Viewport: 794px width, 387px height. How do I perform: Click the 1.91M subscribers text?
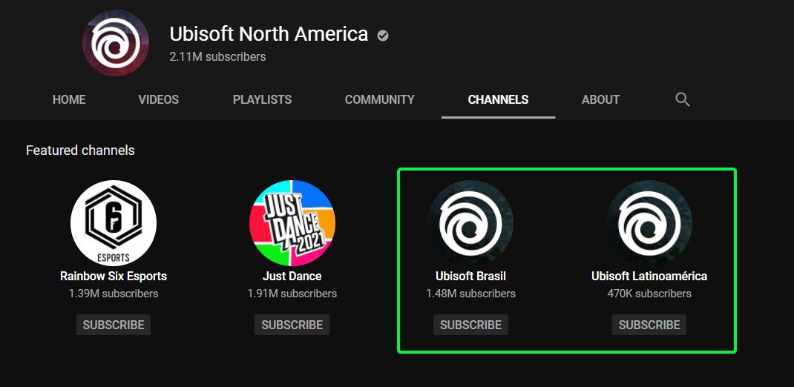coord(292,294)
